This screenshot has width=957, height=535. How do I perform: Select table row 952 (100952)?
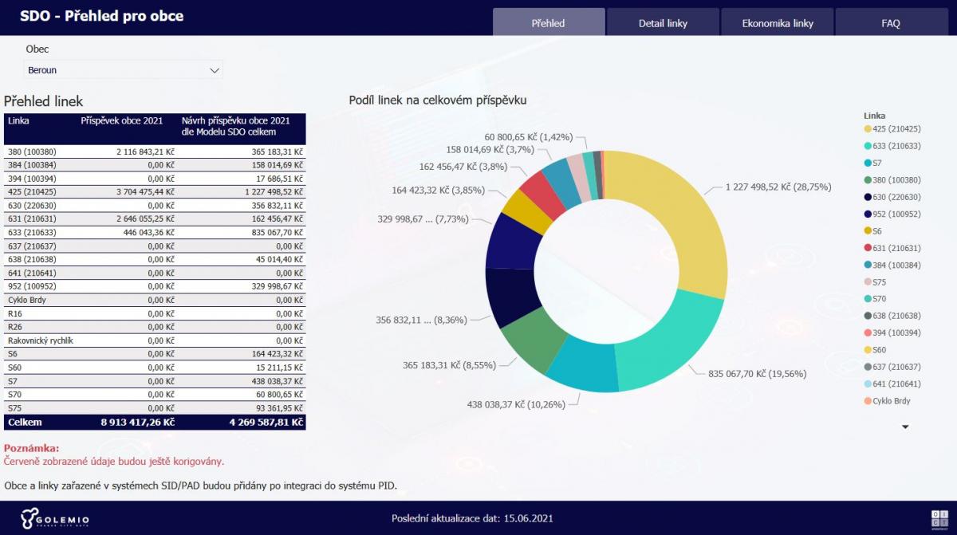point(155,287)
